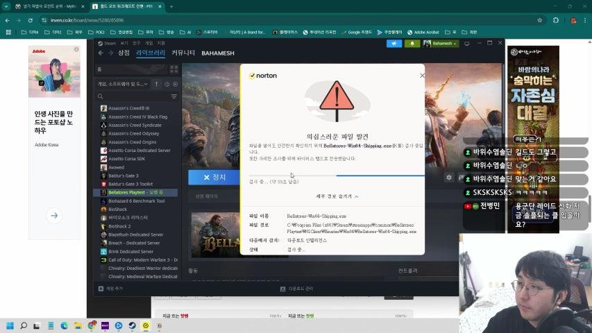The height and width of the screenshot is (333, 592).
Task: Open the BAHAMESH profile tab in Steam
Action: coord(218,53)
